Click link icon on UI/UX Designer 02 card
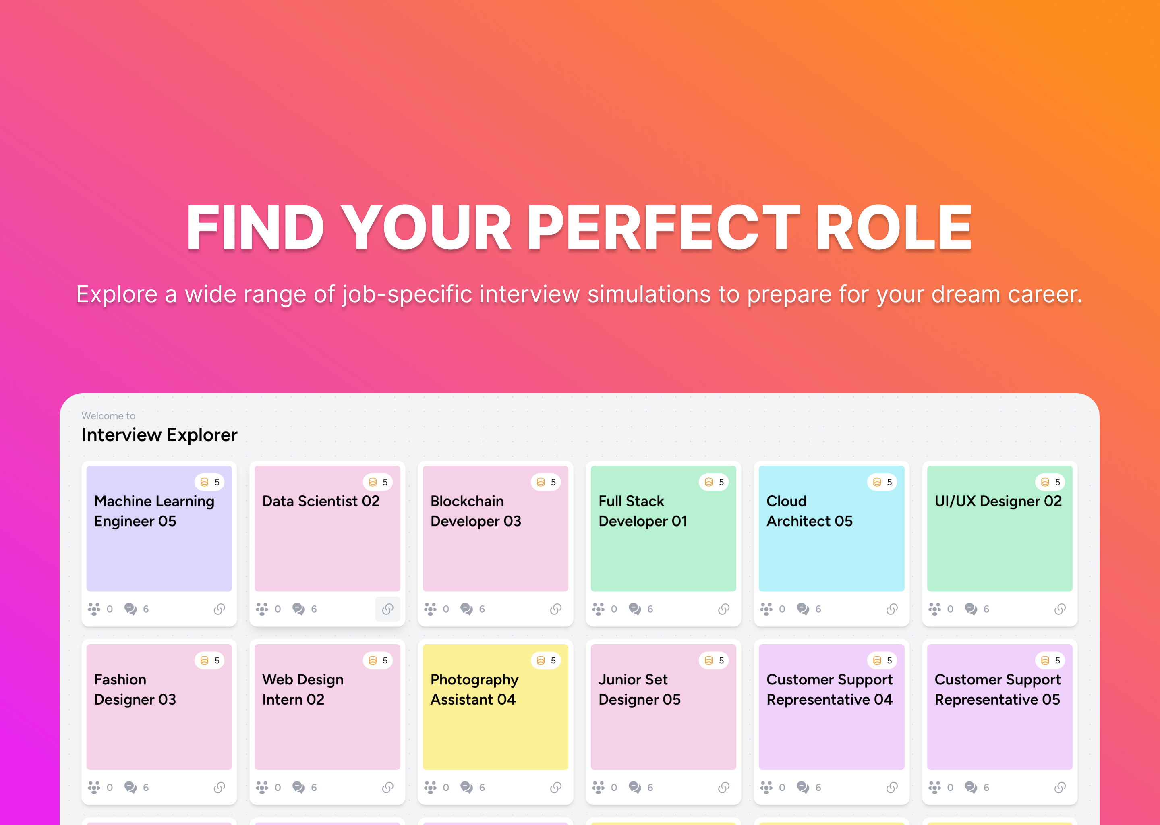 pyautogui.click(x=1060, y=609)
